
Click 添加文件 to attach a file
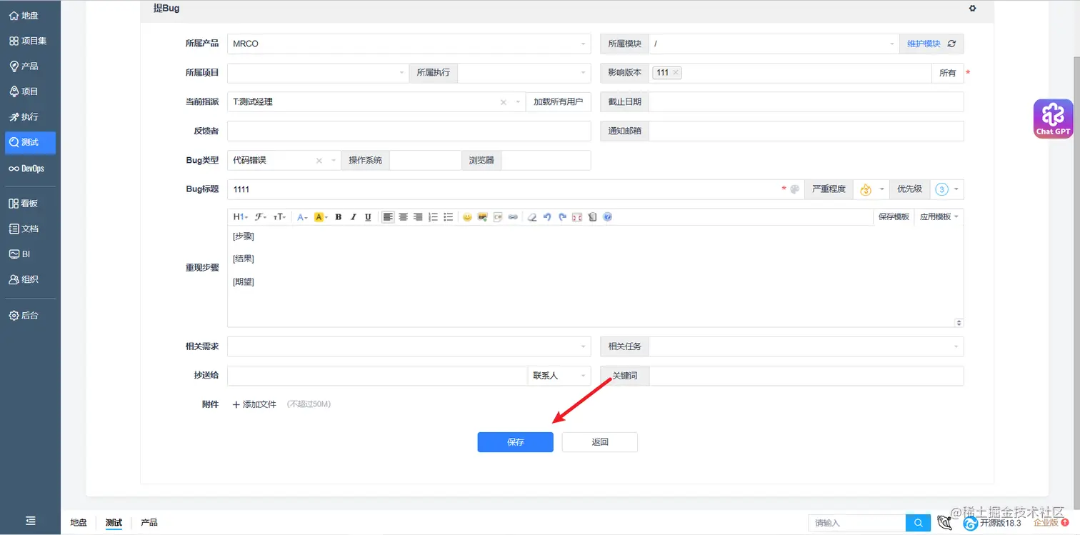coord(254,404)
